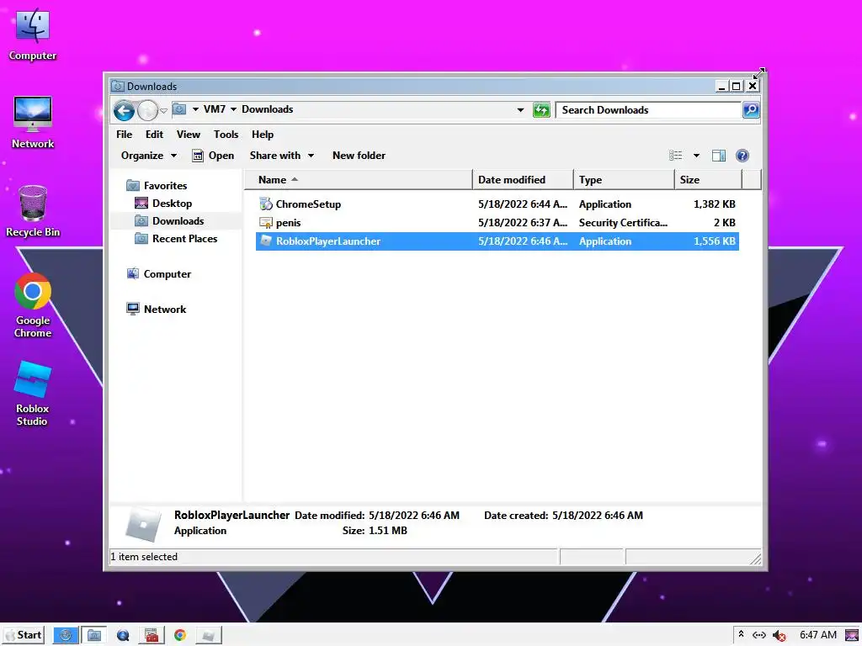Open the recent locations dropdown beside Forward

click(x=163, y=110)
